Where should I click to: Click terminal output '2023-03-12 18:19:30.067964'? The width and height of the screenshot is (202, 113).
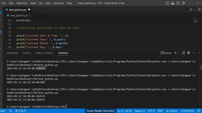pos(26,82)
